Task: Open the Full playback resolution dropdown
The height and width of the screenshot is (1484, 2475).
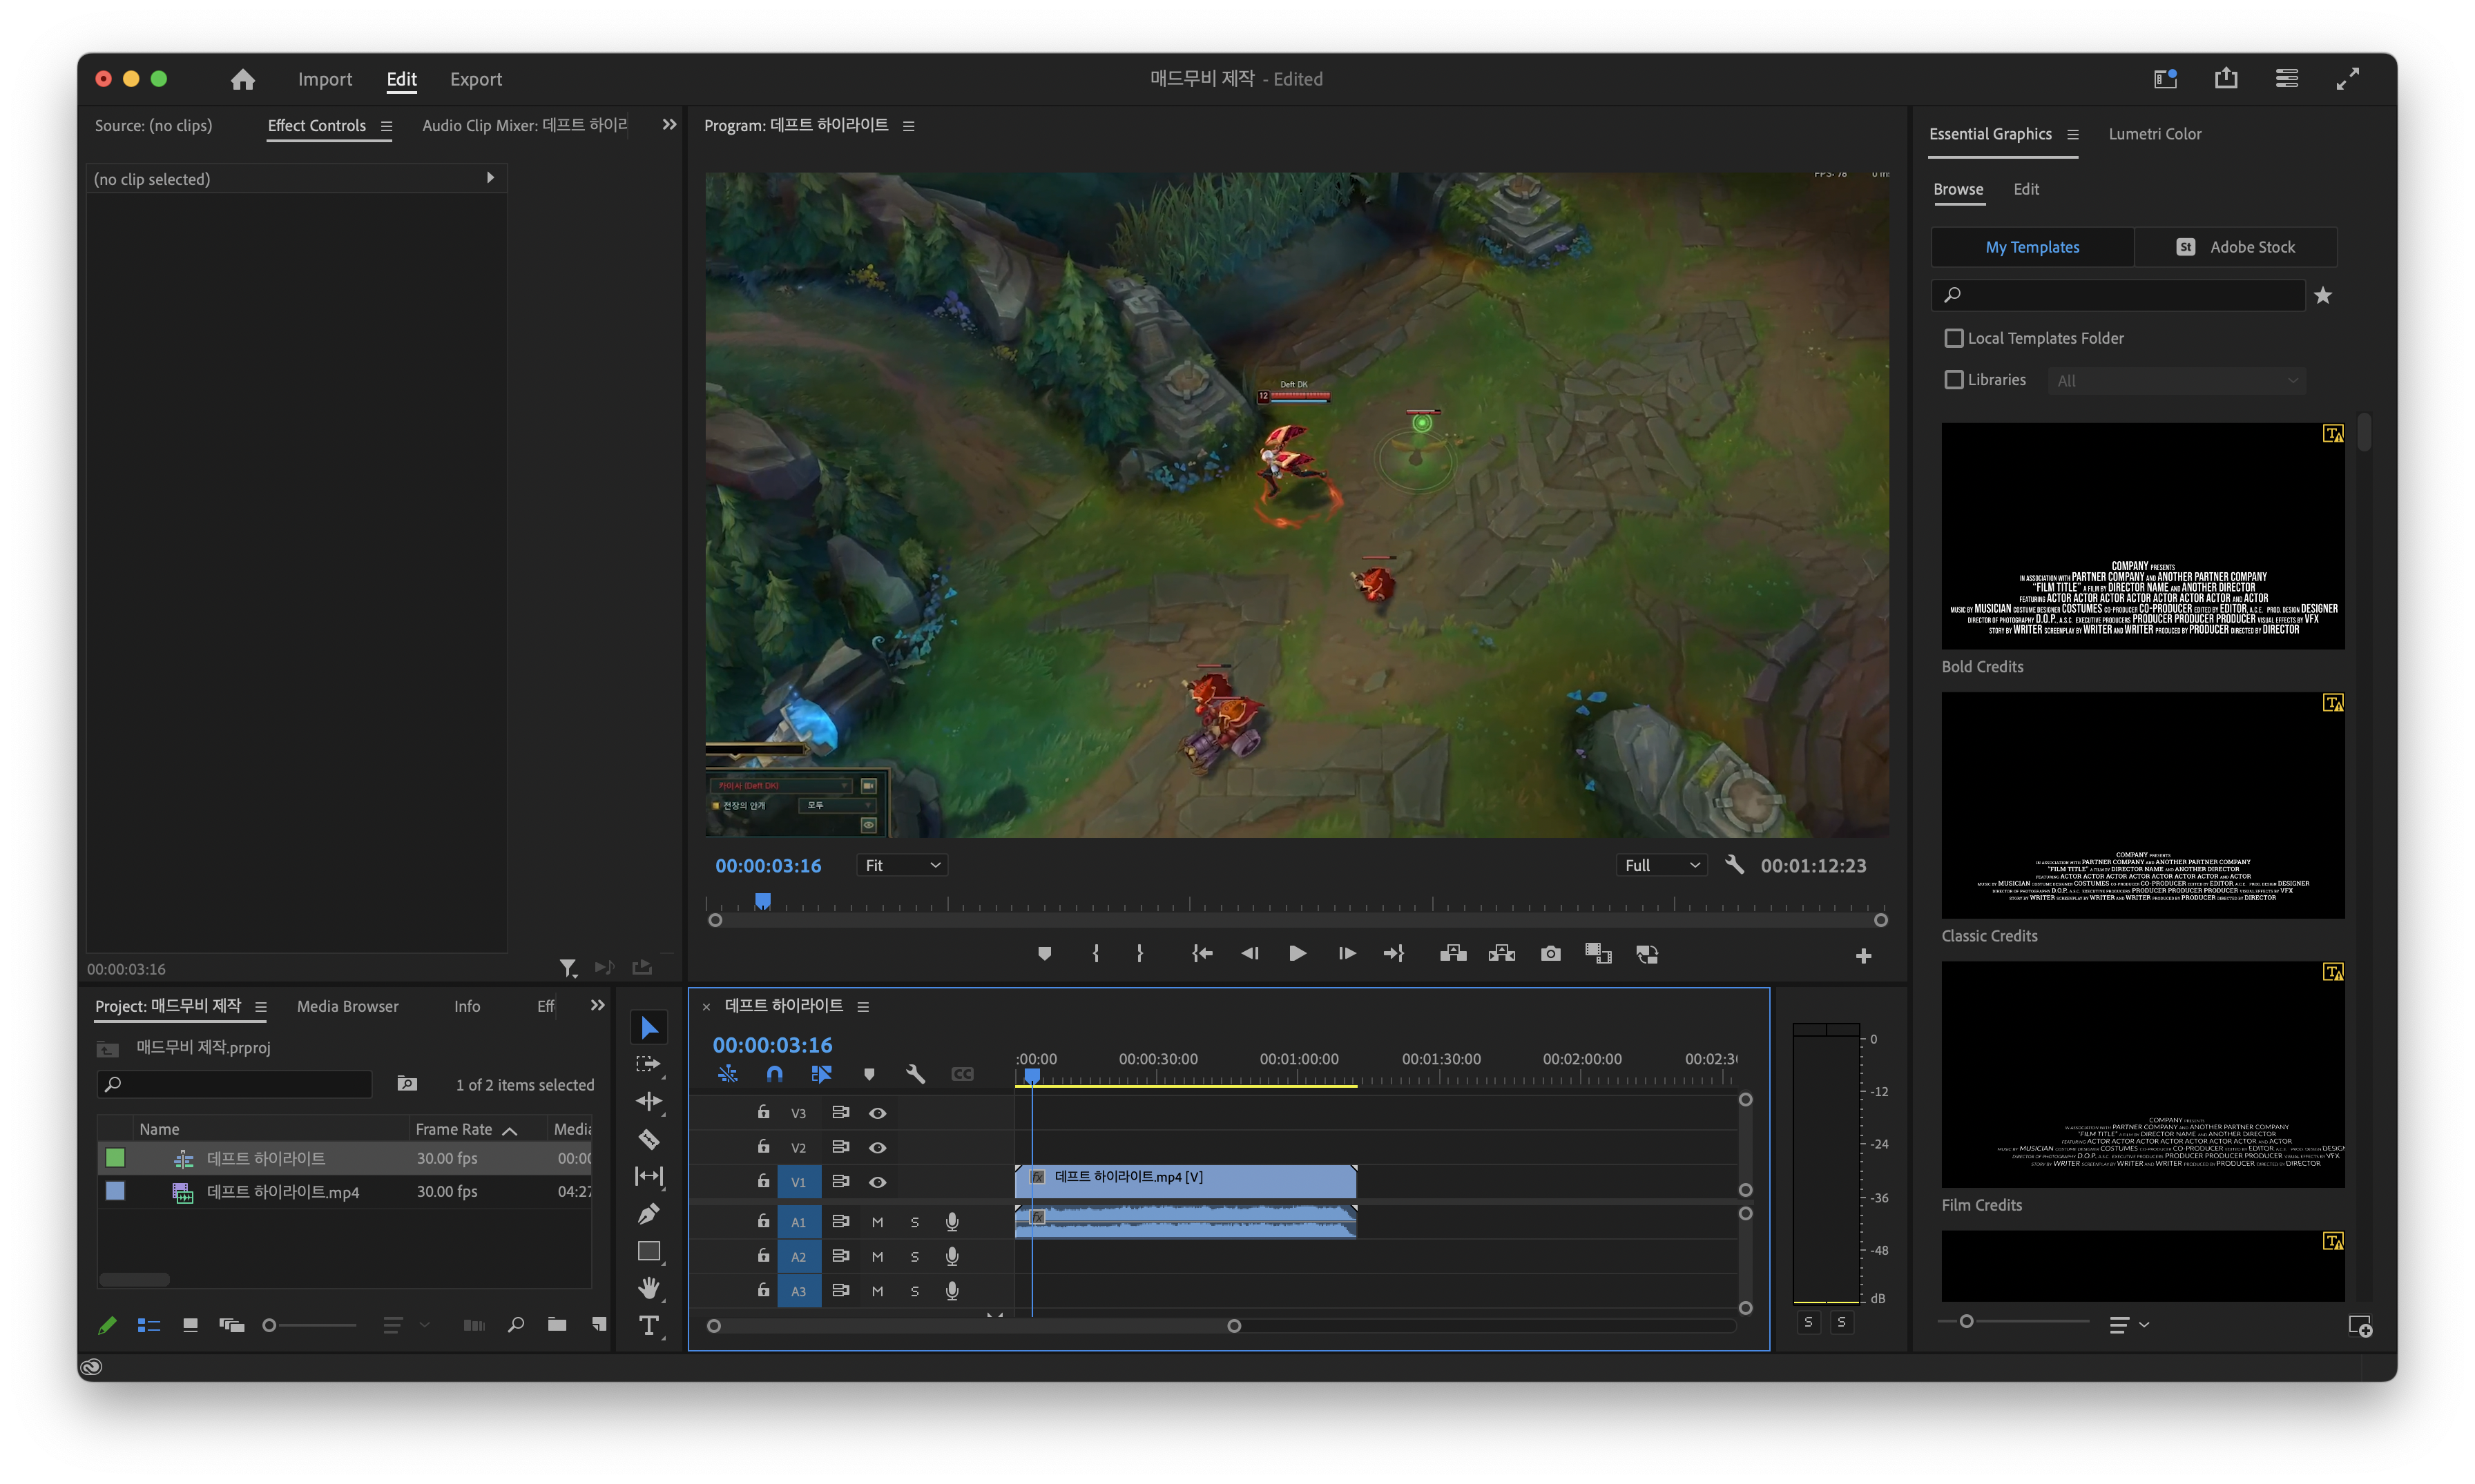Action: click(1661, 865)
